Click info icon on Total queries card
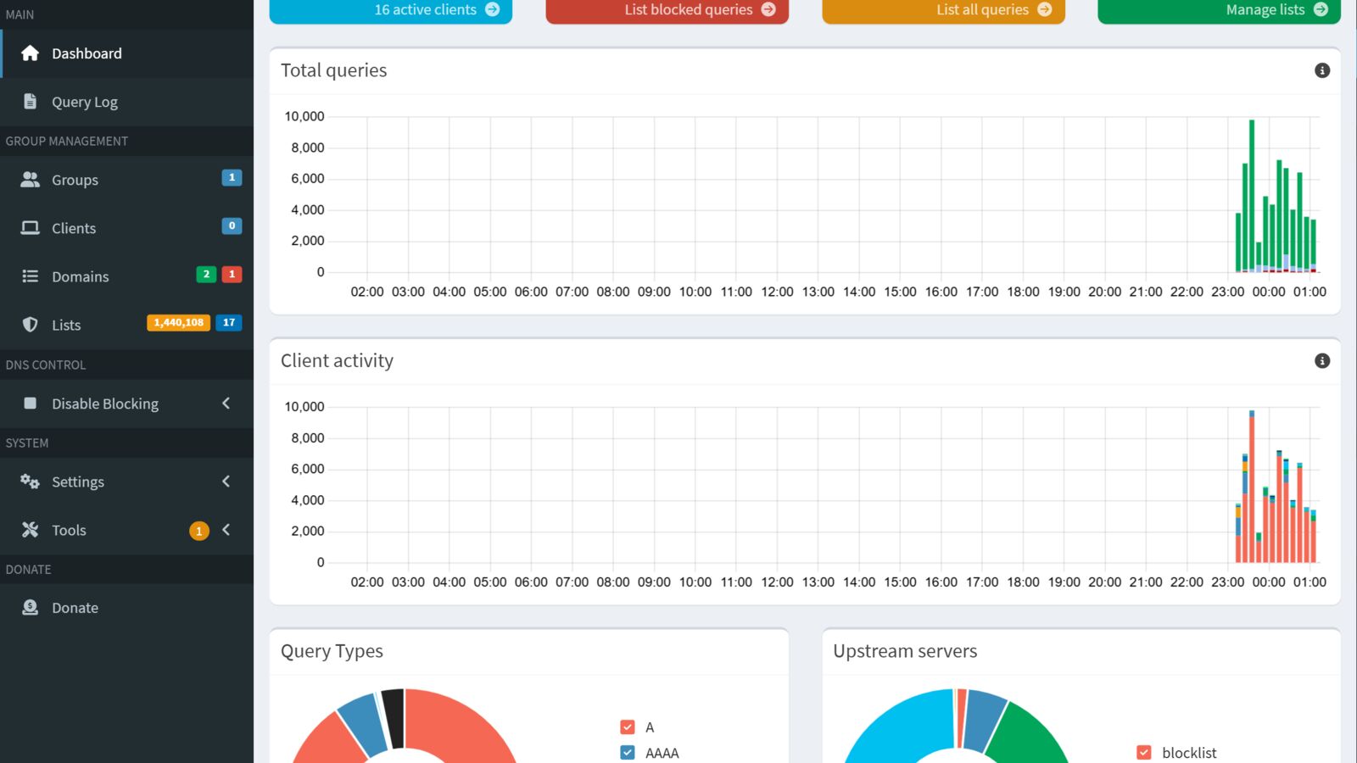The width and height of the screenshot is (1357, 763). pos(1322,70)
